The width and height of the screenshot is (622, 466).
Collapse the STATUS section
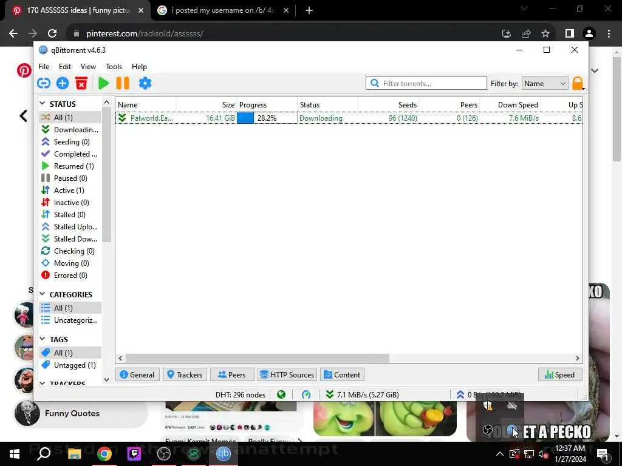43,103
